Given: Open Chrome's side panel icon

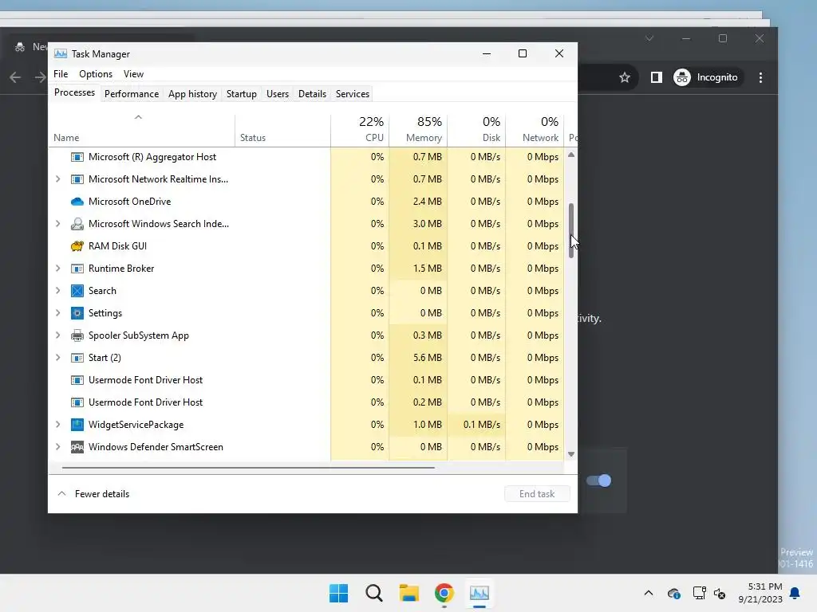Looking at the screenshot, I should (656, 77).
